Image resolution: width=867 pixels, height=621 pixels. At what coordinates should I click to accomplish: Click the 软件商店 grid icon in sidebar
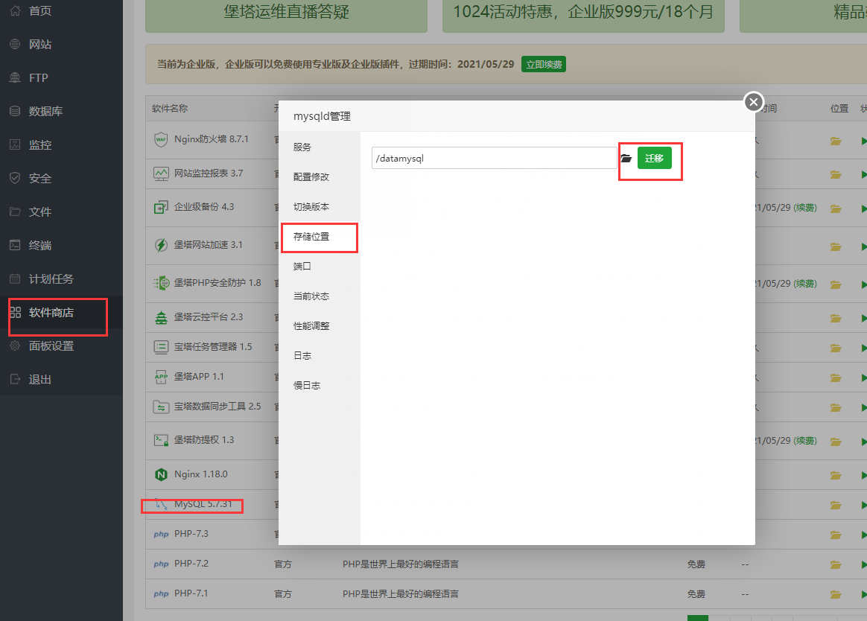15,313
